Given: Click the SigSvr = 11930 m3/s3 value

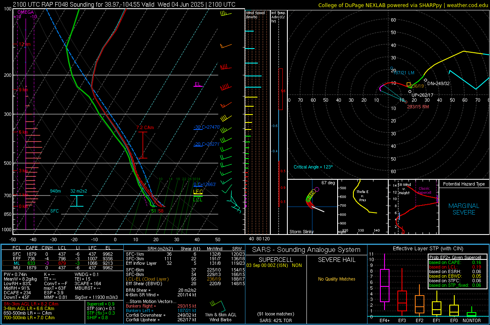Looking at the screenshot, I should 96,297.
